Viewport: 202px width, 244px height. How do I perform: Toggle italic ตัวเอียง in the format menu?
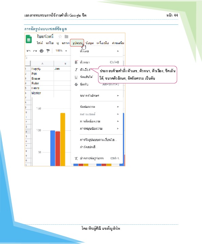(x=85, y=70)
